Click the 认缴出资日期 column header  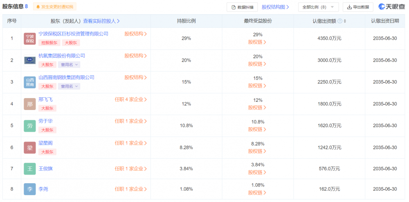tap(385, 21)
